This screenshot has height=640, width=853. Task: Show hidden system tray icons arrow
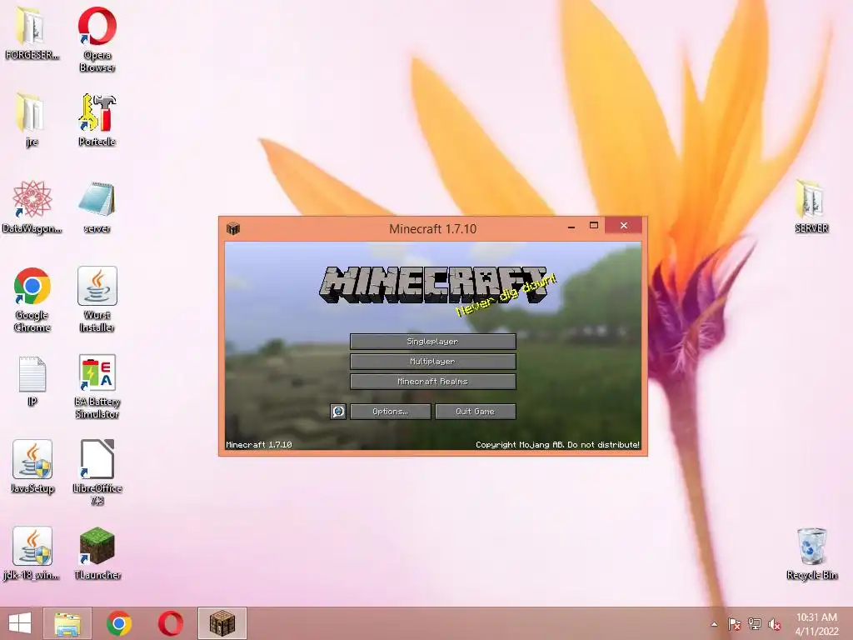(714, 624)
